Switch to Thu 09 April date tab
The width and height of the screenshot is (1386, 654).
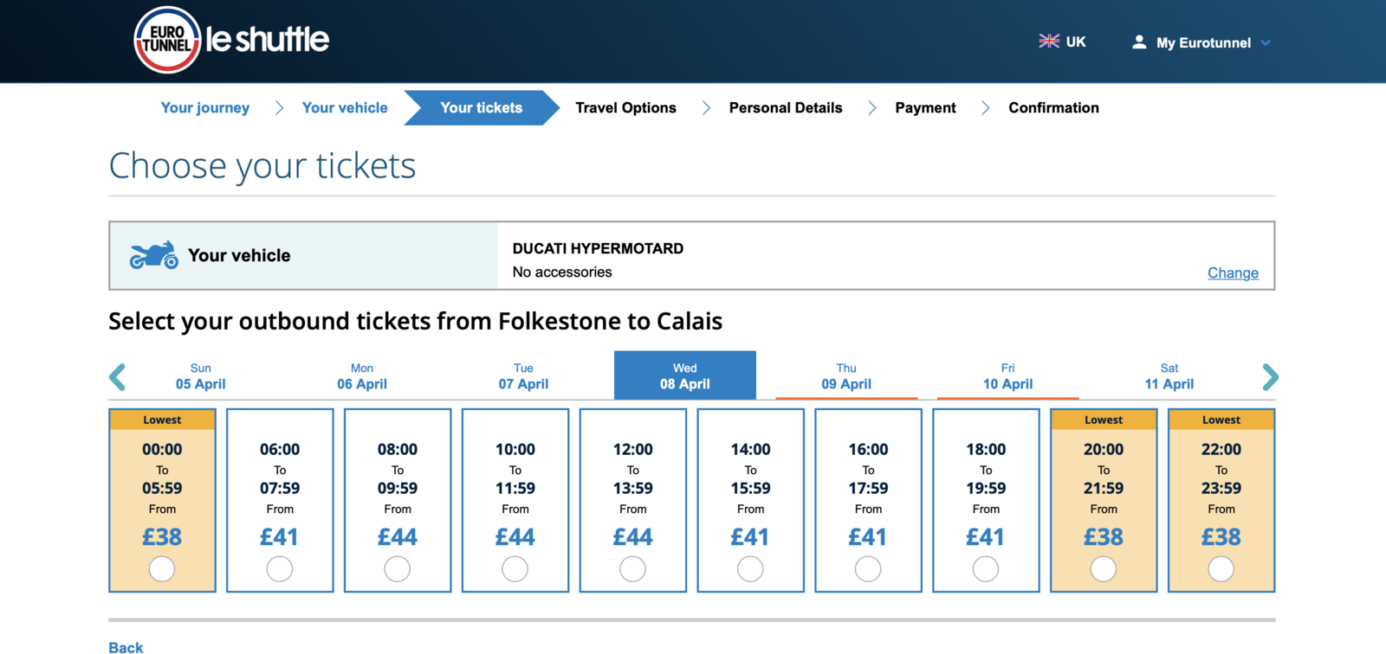click(846, 376)
